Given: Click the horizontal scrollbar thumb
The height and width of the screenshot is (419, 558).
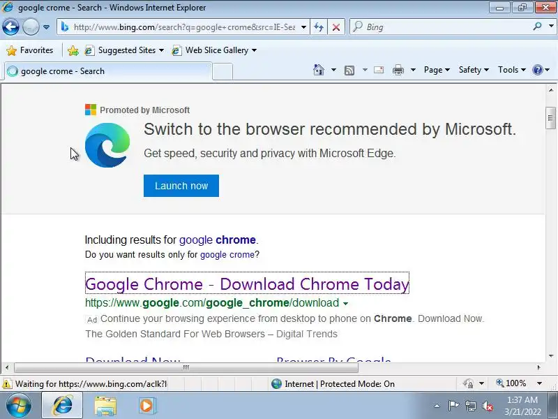Looking at the screenshot, I should [186, 367].
